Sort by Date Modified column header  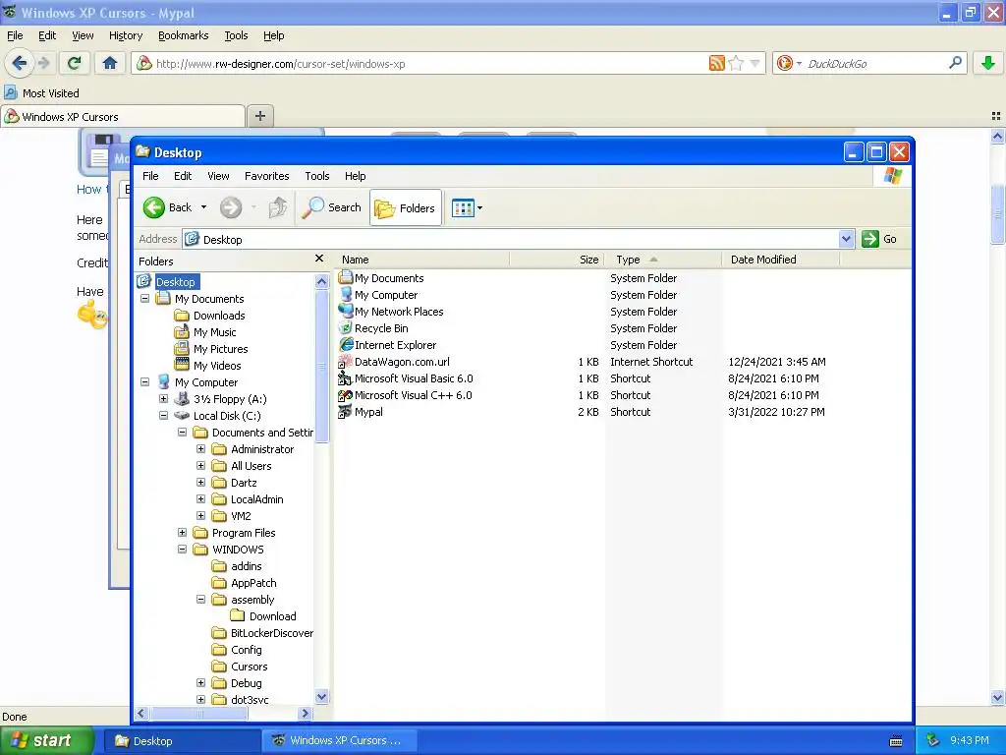click(780, 260)
